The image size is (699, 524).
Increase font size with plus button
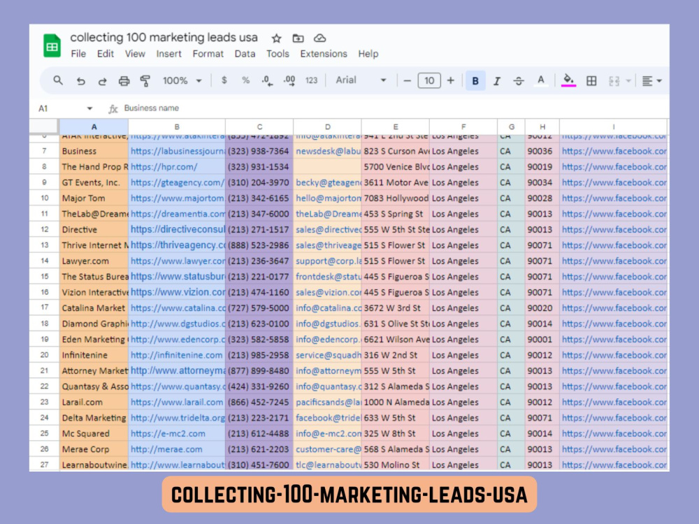click(451, 80)
